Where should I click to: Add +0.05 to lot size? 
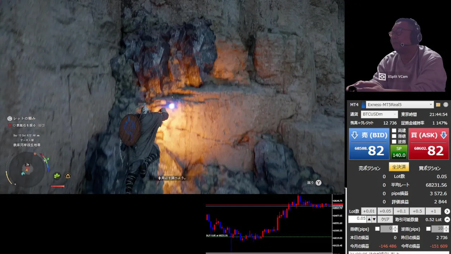coord(385,211)
